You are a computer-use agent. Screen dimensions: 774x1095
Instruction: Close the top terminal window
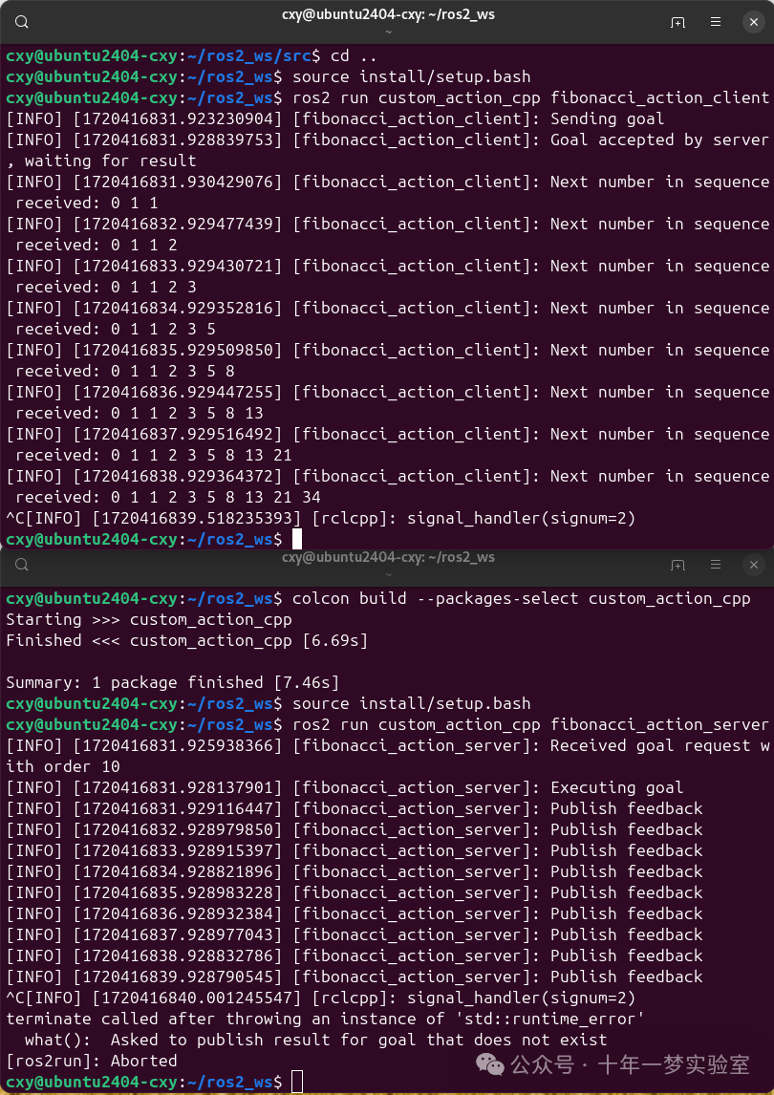tap(753, 22)
